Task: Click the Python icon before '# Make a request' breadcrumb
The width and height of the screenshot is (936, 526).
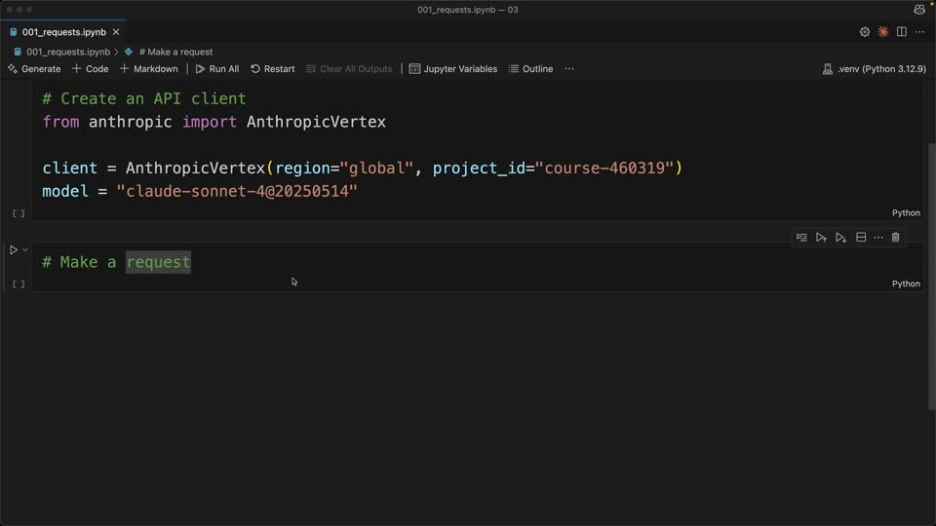Action: pos(129,52)
